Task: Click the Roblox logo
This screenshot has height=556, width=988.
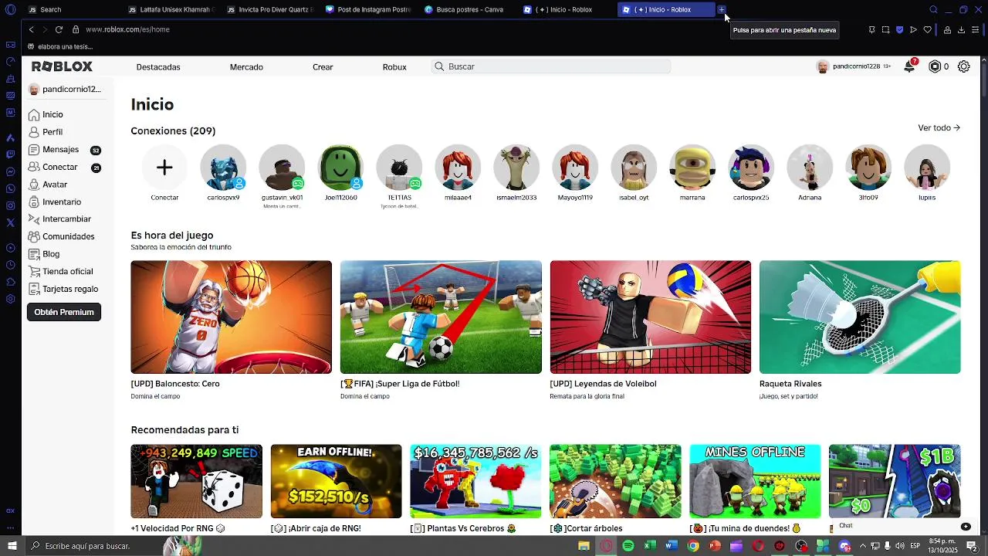Action: pos(62,66)
